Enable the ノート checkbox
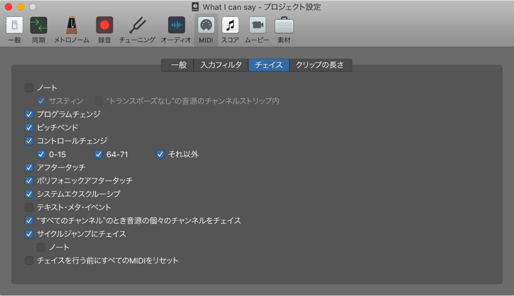 [29, 88]
